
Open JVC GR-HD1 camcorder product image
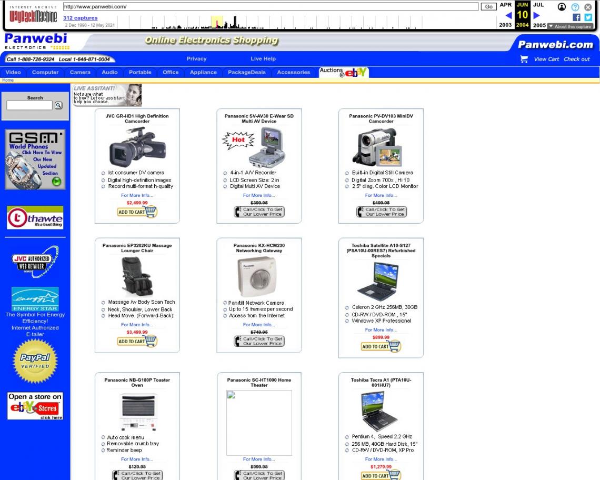(137, 147)
